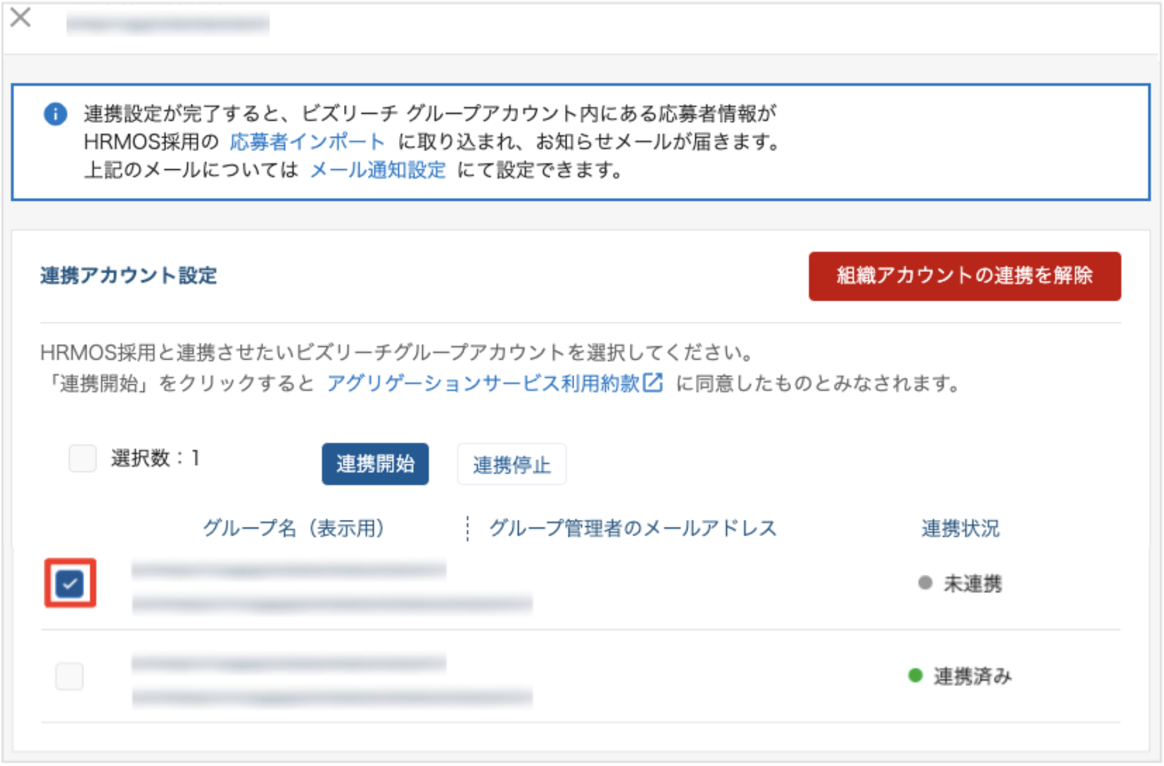Image resolution: width=1164 pixels, height=766 pixels.
Task: Click グループ管理者のメールアドレス column header
Action: click(x=632, y=528)
